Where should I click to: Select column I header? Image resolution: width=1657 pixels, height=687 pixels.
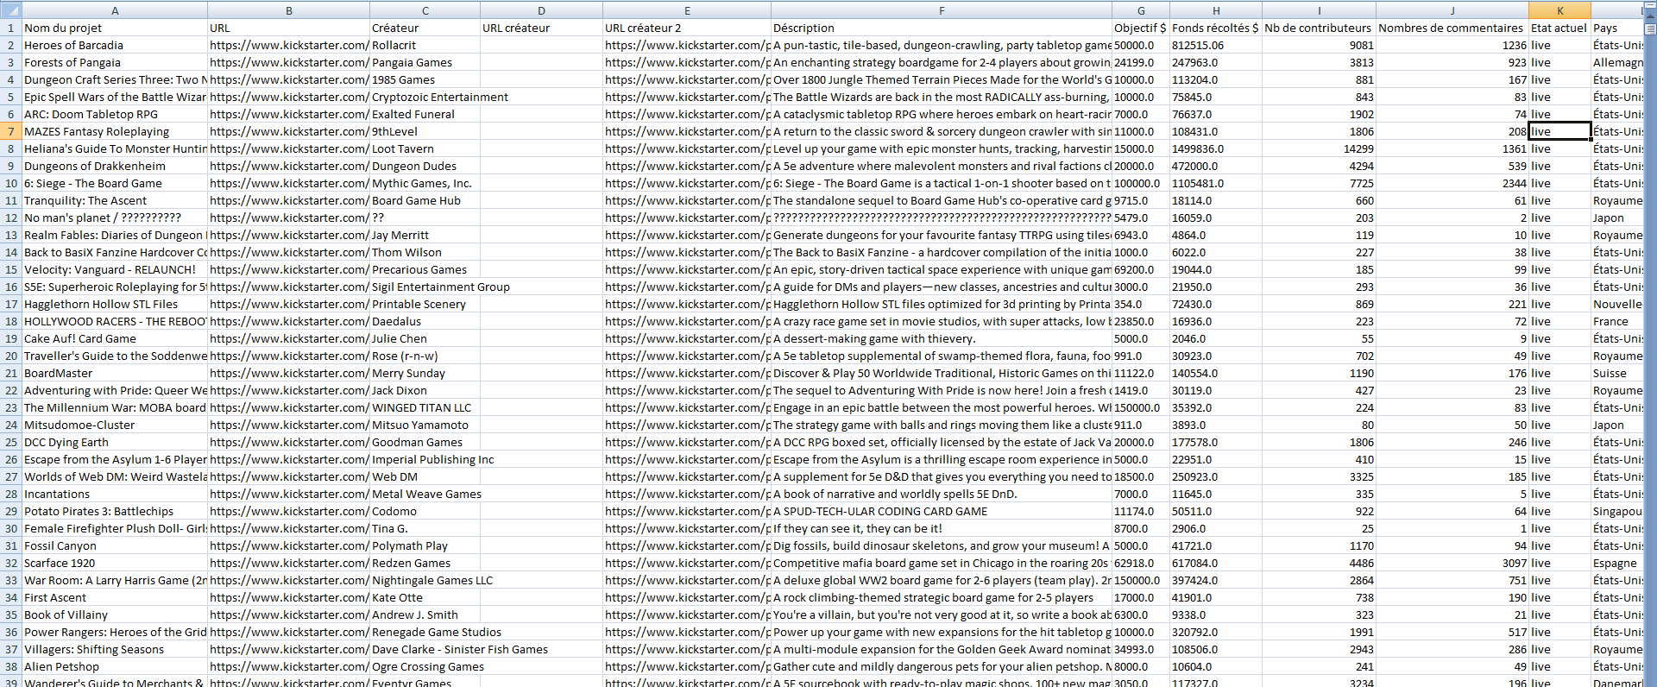1319,10
